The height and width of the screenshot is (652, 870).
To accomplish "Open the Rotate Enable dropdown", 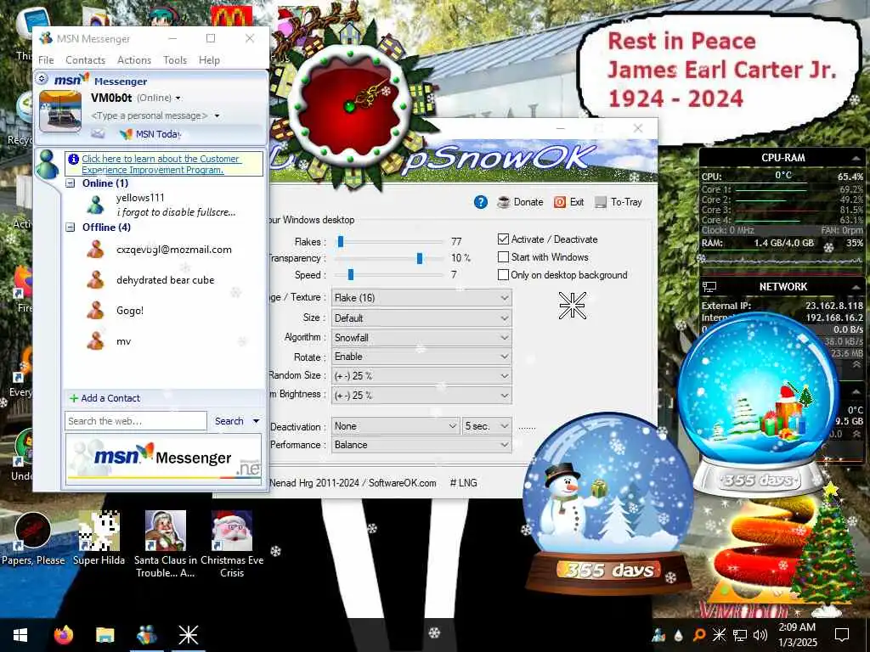I will pyautogui.click(x=421, y=357).
